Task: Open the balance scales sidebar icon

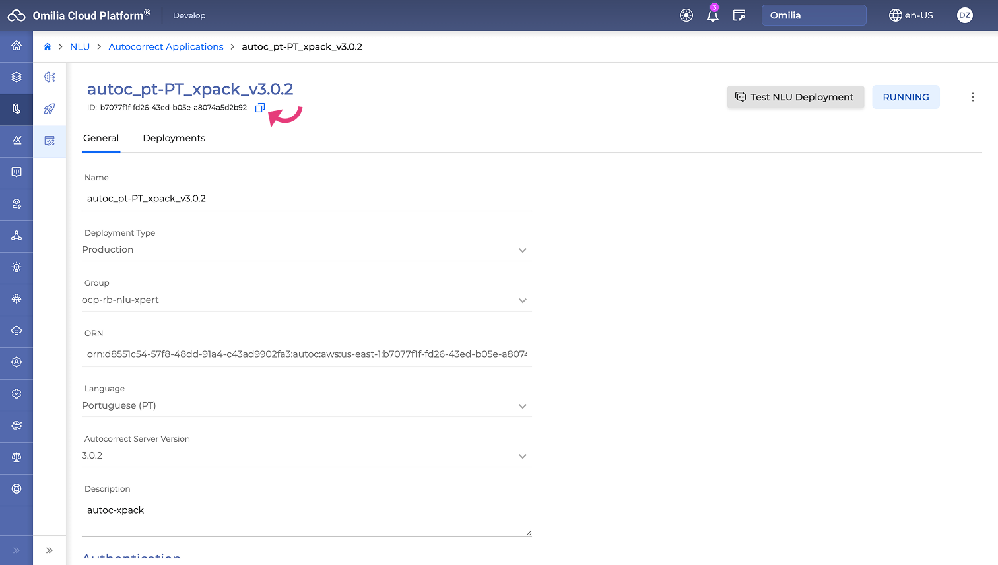Action: point(17,457)
